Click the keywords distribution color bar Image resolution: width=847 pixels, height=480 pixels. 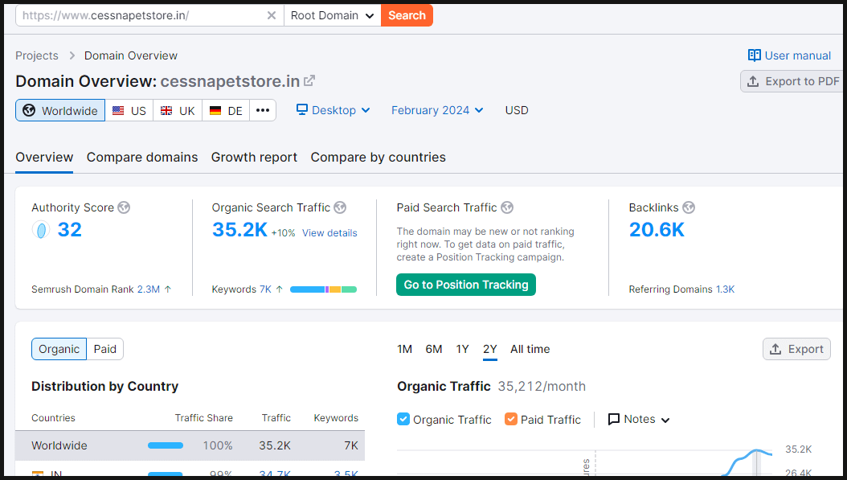coord(323,289)
